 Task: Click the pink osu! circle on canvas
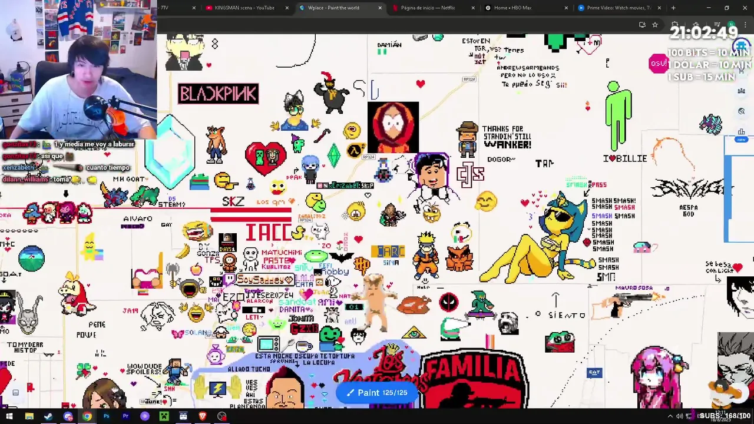pyautogui.click(x=658, y=64)
